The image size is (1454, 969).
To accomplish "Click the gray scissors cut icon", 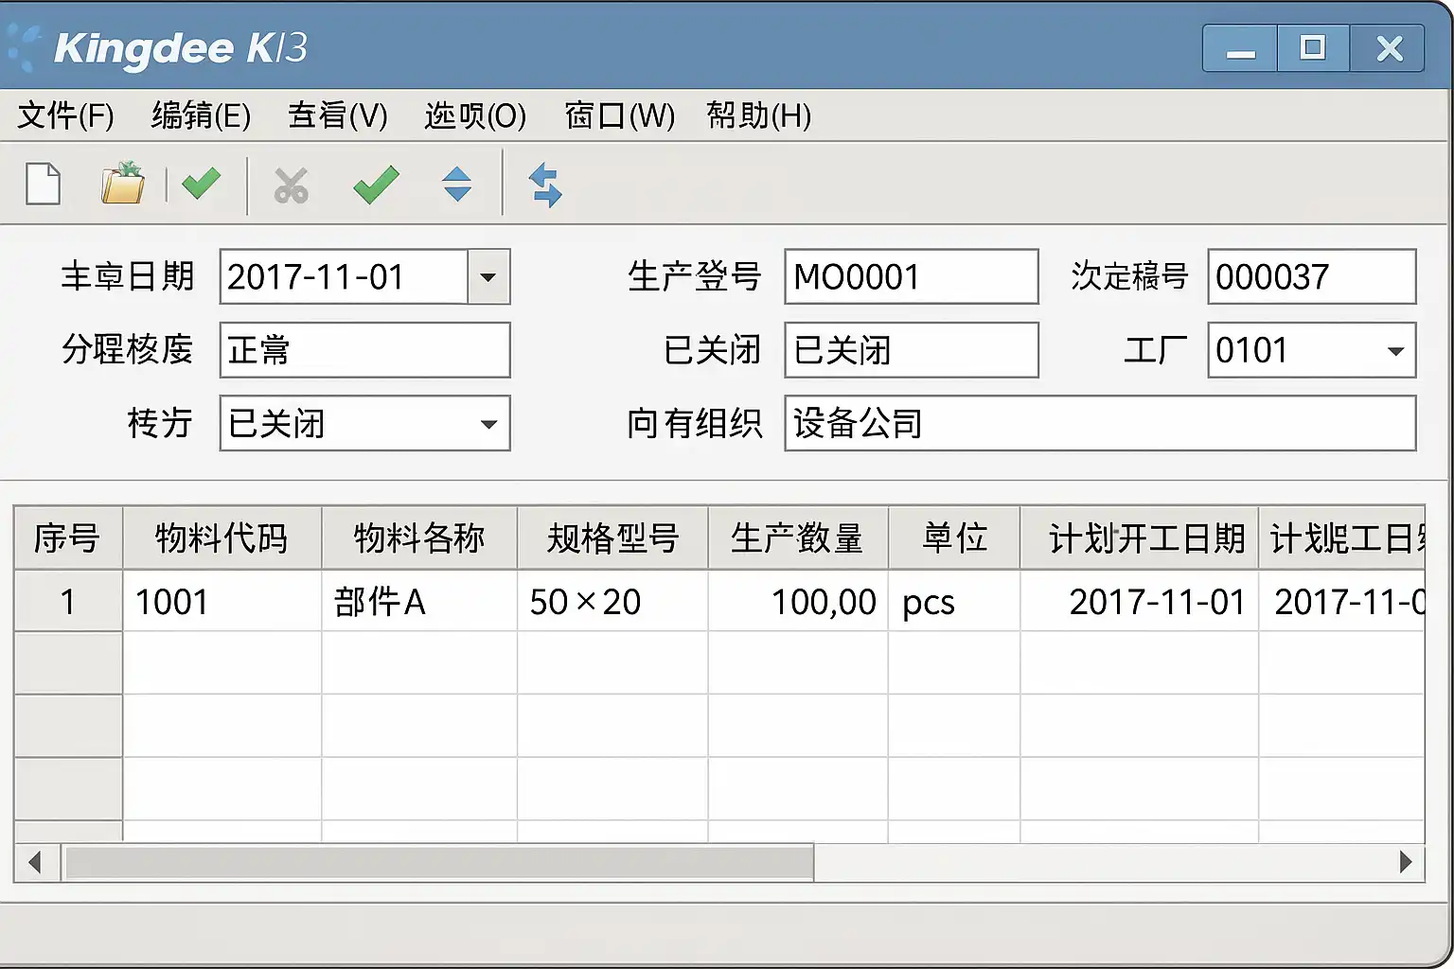I will tap(291, 185).
